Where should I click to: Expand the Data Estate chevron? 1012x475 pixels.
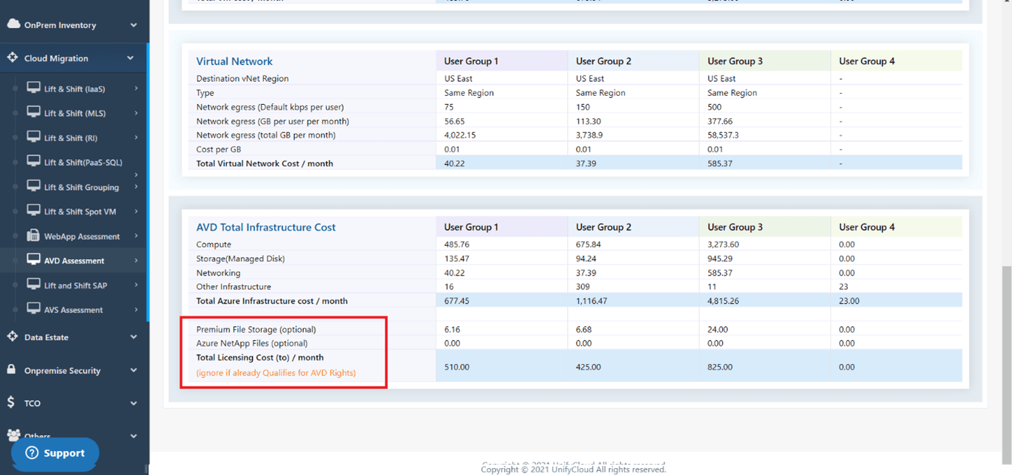click(134, 337)
